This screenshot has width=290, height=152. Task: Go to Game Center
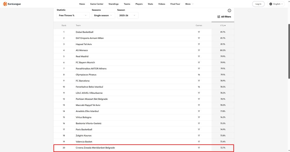click(x=97, y=4)
